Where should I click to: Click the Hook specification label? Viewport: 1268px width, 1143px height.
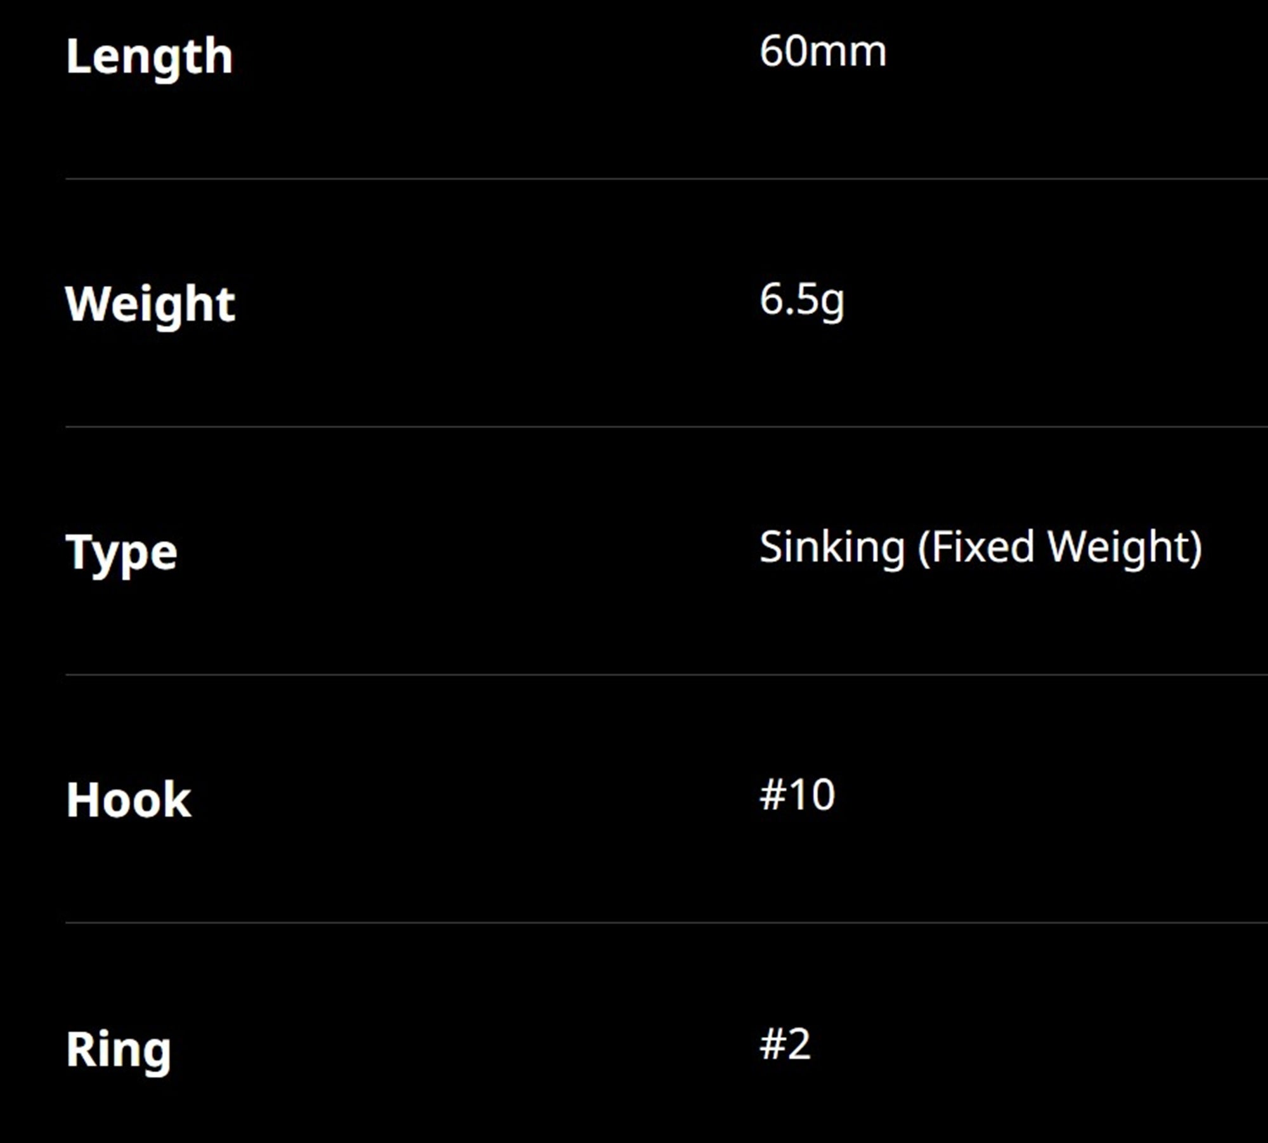[128, 800]
